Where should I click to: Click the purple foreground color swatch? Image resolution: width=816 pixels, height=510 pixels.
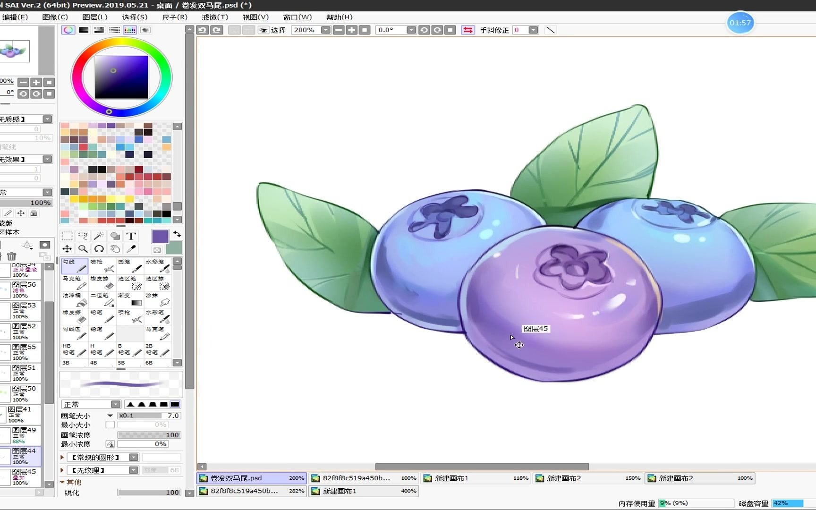click(160, 237)
